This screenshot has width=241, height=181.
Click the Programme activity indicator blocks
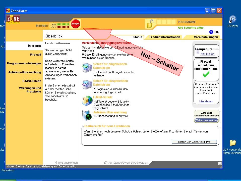coord(166,22)
